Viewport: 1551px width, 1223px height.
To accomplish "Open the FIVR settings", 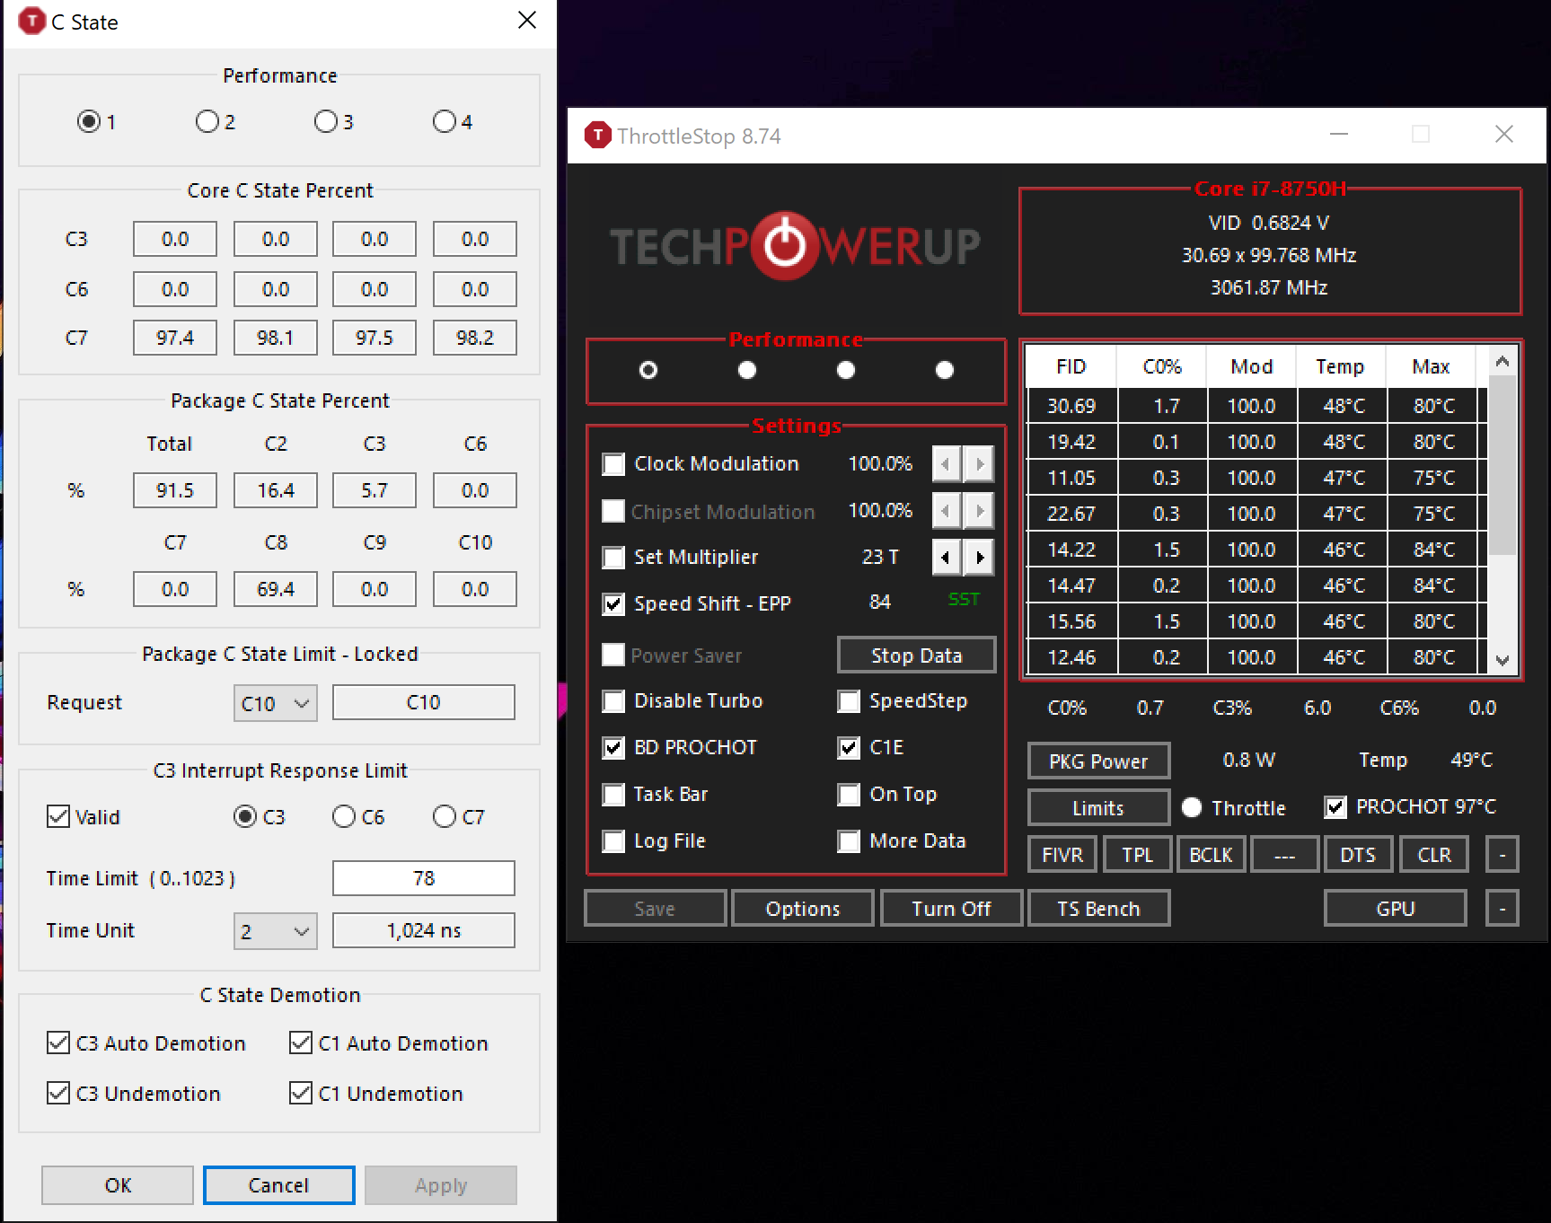I will (x=1062, y=855).
